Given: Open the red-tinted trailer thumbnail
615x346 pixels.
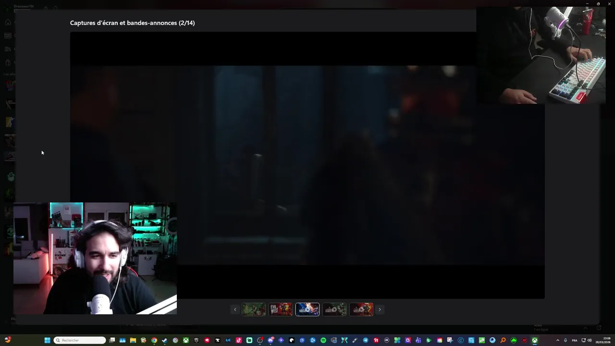Looking at the screenshot, I should (x=361, y=309).
